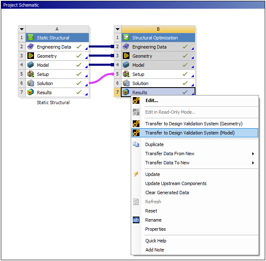Select Transfer to Design Validation System (Geometry)
This screenshot has width=266, height=261.
193,124
